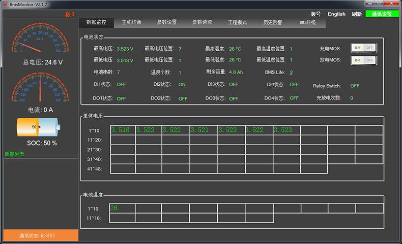Select the sixth cell voltage 3.522
The image size is (402, 244).
pyautogui.click(x=259, y=130)
